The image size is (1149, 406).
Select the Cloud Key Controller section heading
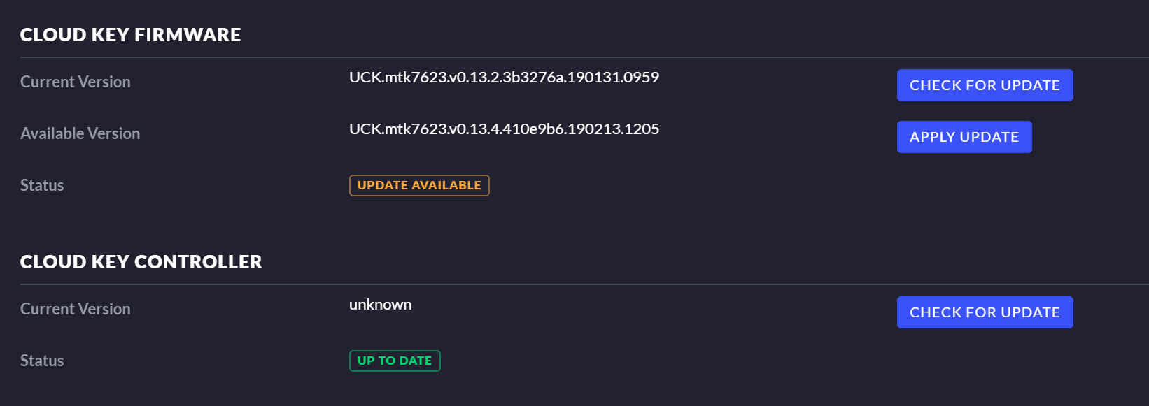(141, 262)
